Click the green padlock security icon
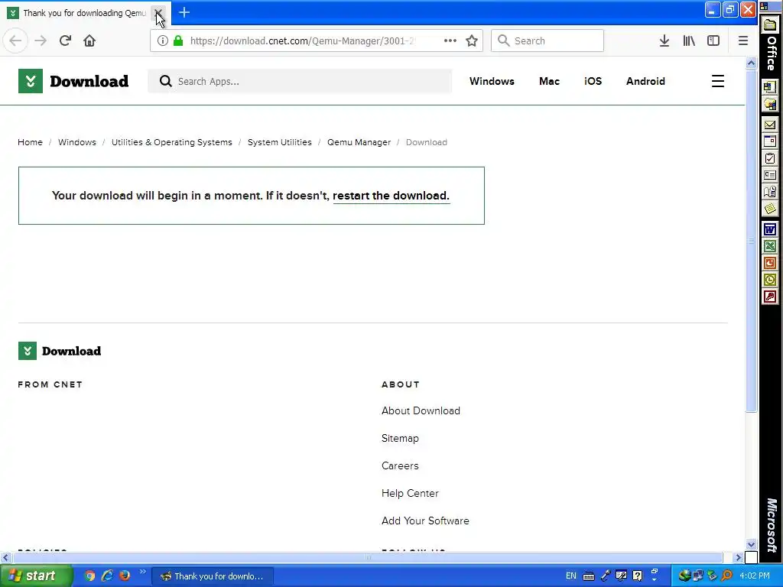 click(177, 41)
